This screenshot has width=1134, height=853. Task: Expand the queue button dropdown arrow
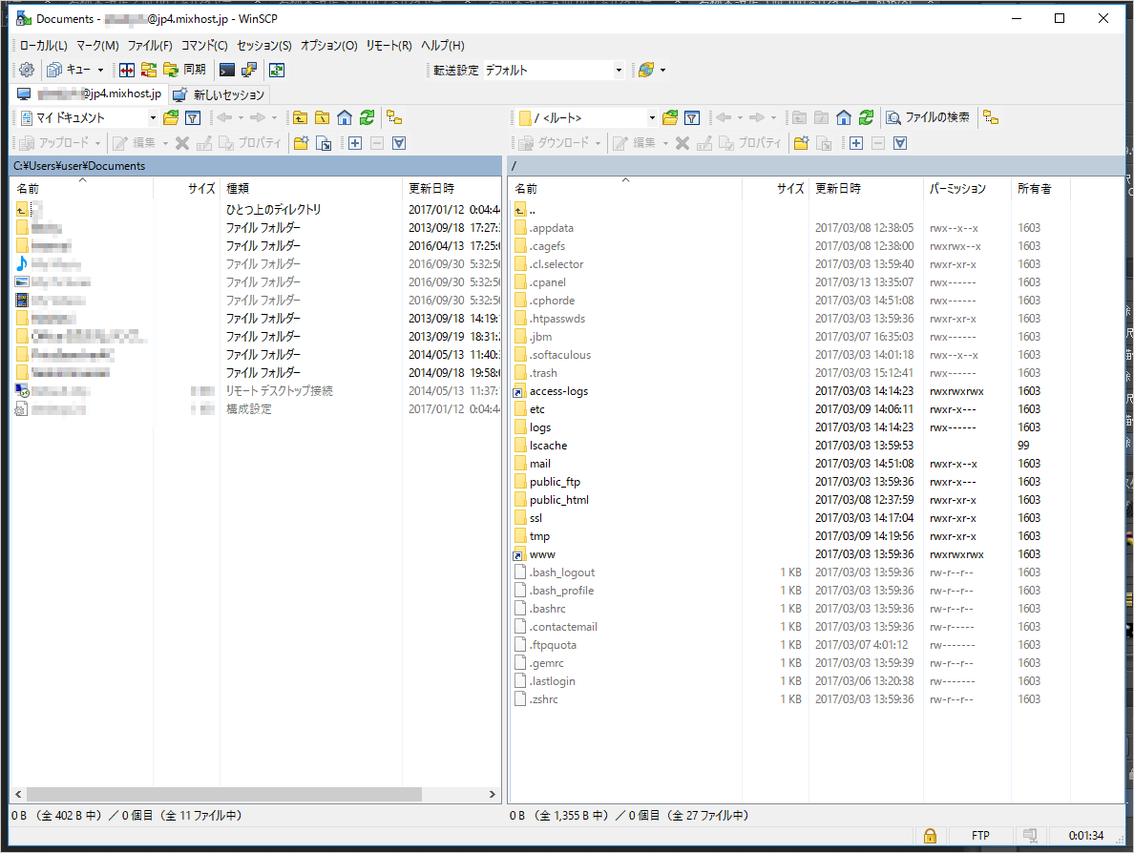pos(100,70)
